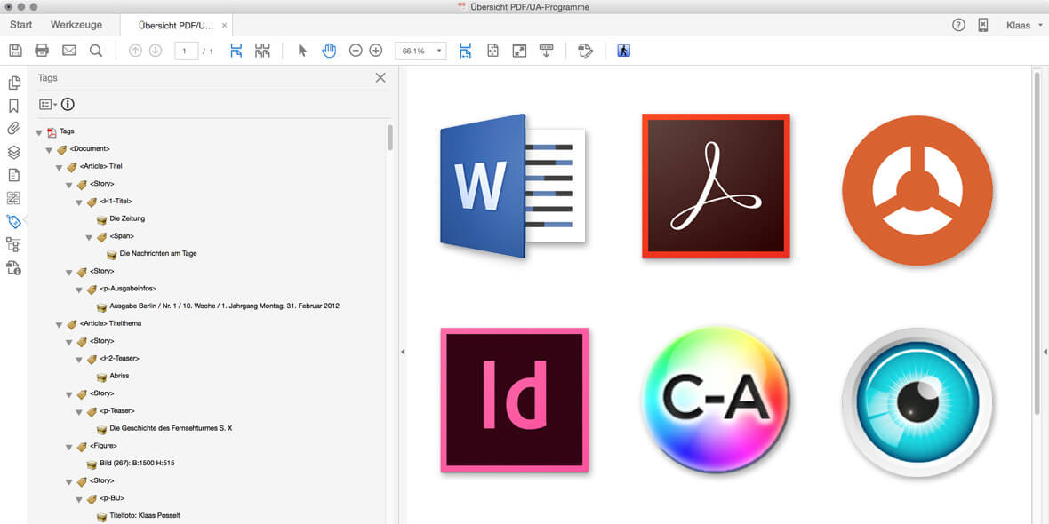Viewport: 1049px width, 524px height.
Task: Collapse the root Tags tree node
Action: click(39, 132)
